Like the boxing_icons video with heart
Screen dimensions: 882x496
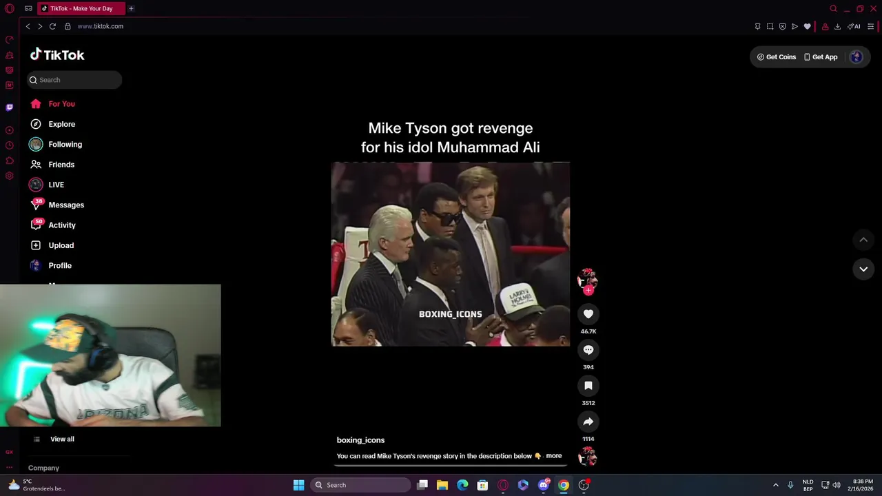[588, 314]
